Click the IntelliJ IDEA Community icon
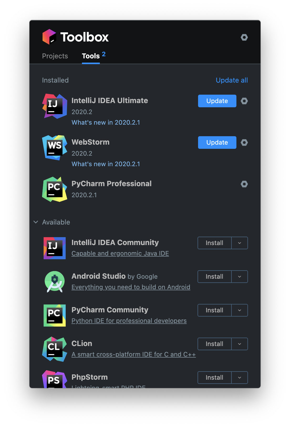 [55, 248]
